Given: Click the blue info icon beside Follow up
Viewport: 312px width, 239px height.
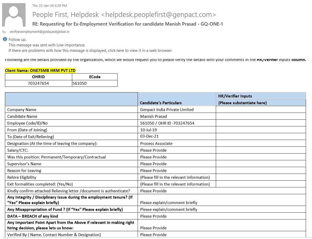Looking at the screenshot, I should [5, 39].
